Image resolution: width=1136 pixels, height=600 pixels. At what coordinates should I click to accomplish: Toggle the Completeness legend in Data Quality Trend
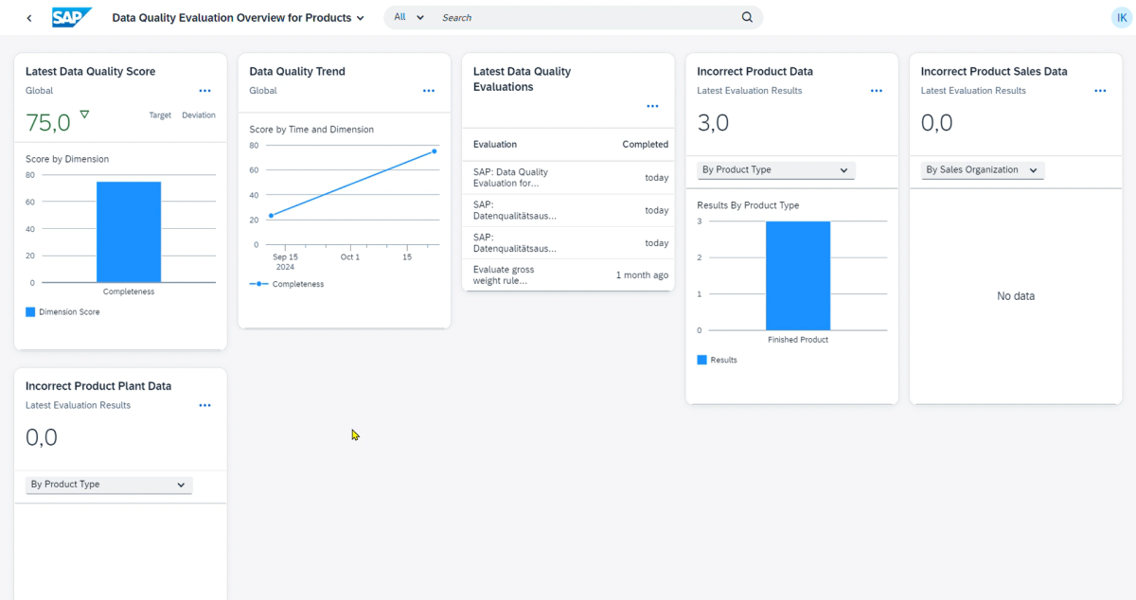pyautogui.click(x=287, y=283)
